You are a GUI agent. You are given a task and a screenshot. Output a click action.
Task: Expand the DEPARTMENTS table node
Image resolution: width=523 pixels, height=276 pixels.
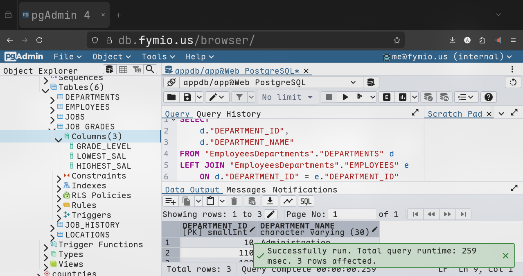(52, 100)
